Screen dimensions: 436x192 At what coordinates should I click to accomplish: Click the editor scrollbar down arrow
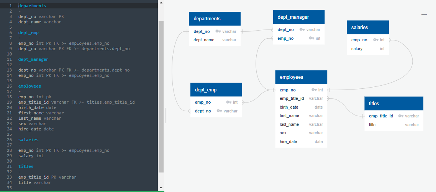[161, 188]
